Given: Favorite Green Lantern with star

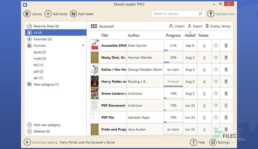Looking at the screenshot, I should 216,93.
